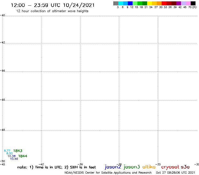Click the note 'Time is in UTC; SWH is in feet'
Screen dimensions: 199x175
pos(56,167)
